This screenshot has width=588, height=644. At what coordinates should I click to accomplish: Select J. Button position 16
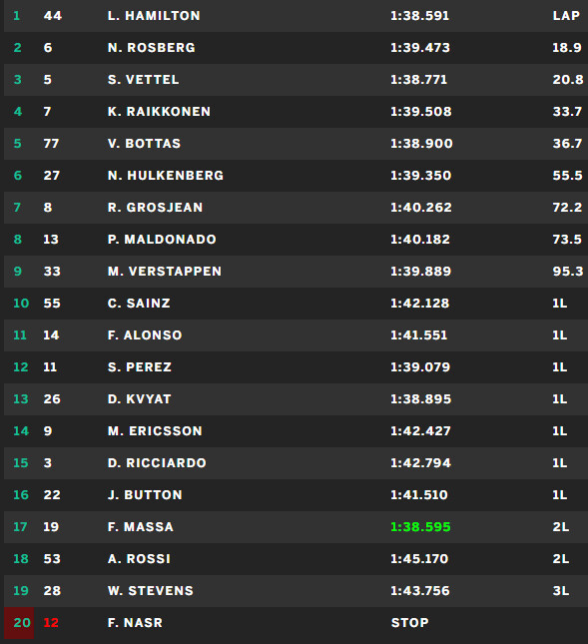coord(21,495)
